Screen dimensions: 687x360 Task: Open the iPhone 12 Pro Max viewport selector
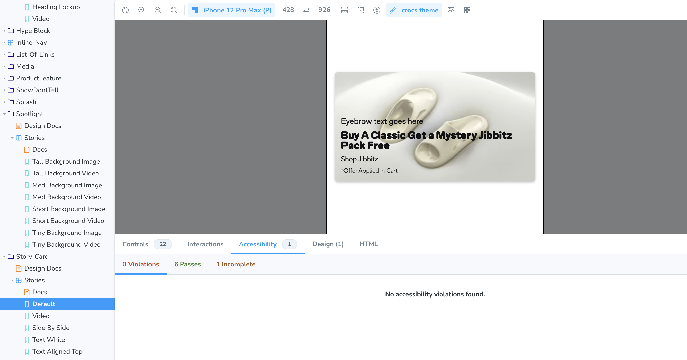231,10
